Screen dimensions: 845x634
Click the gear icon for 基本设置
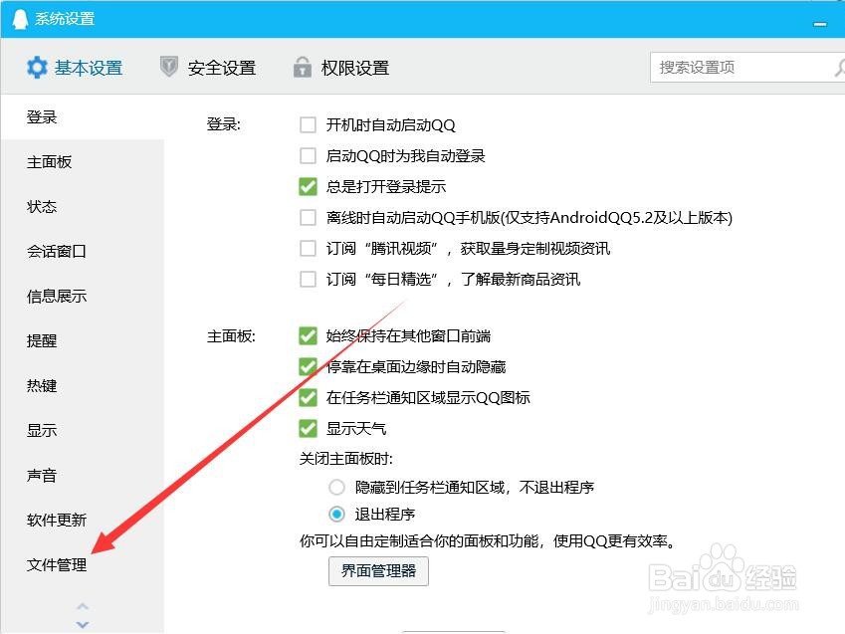37,68
